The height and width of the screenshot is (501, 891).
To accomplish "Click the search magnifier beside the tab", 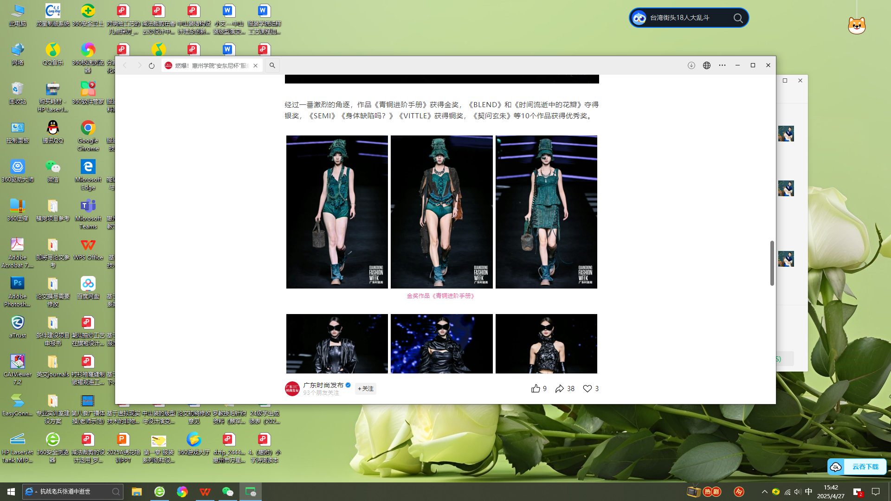I will click(272, 66).
